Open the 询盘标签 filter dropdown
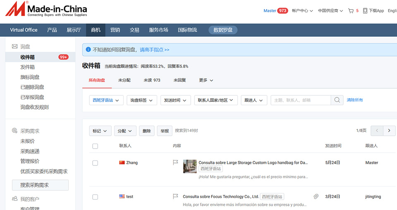This screenshot has width=397, height=210. pos(142,100)
